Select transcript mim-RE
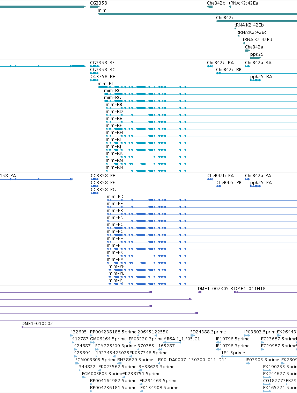 coord(114,119)
